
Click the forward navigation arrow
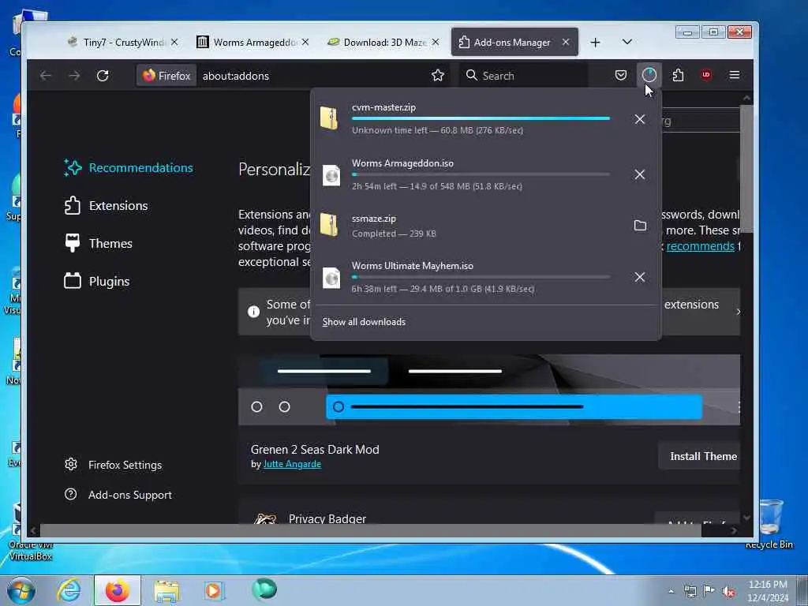point(75,76)
